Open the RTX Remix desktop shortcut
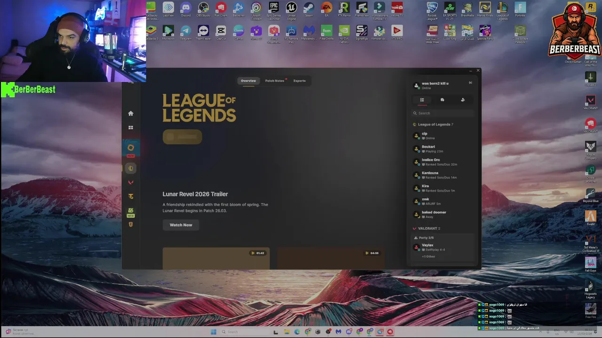The image size is (602, 338). (x=344, y=9)
